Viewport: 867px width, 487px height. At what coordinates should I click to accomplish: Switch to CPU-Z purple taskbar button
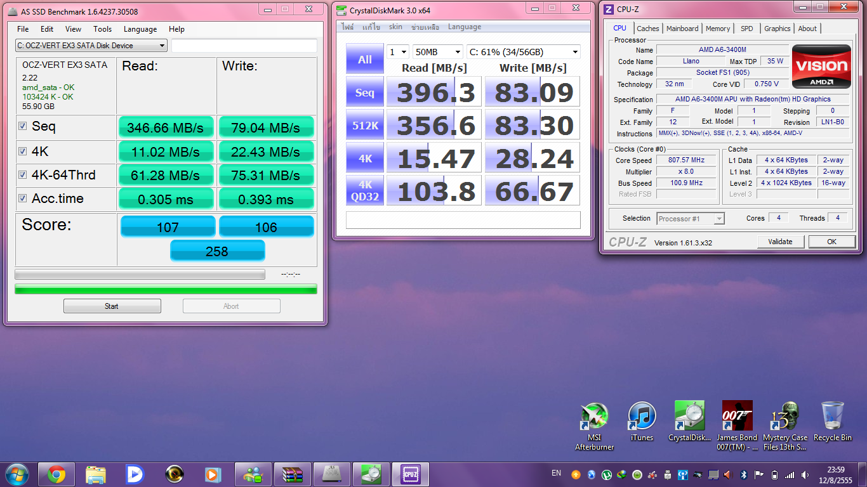pos(411,474)
